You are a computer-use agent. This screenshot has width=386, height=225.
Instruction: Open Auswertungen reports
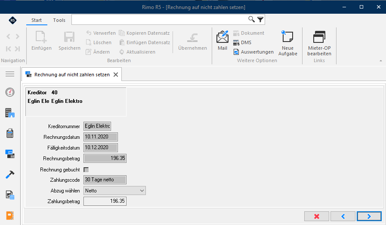pos(253,52)
